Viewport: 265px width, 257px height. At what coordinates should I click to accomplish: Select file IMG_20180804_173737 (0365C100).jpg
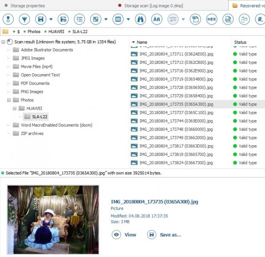point(176,113)
